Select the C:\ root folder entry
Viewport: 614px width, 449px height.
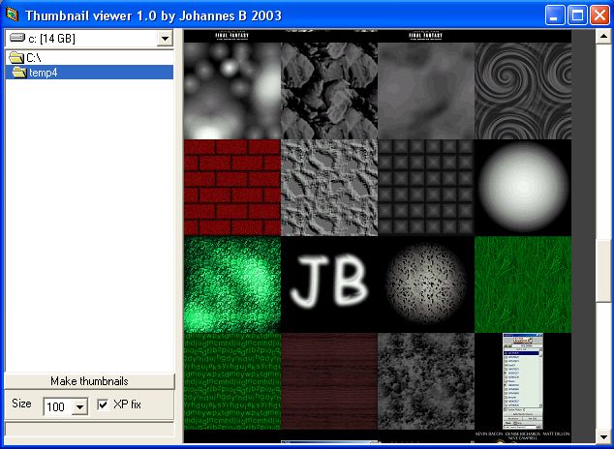point(33,58)
